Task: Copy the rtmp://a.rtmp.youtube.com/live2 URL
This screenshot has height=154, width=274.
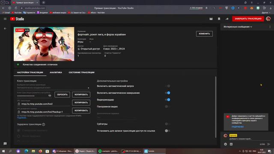Action: pyautogui.click(x=81, y=103)
